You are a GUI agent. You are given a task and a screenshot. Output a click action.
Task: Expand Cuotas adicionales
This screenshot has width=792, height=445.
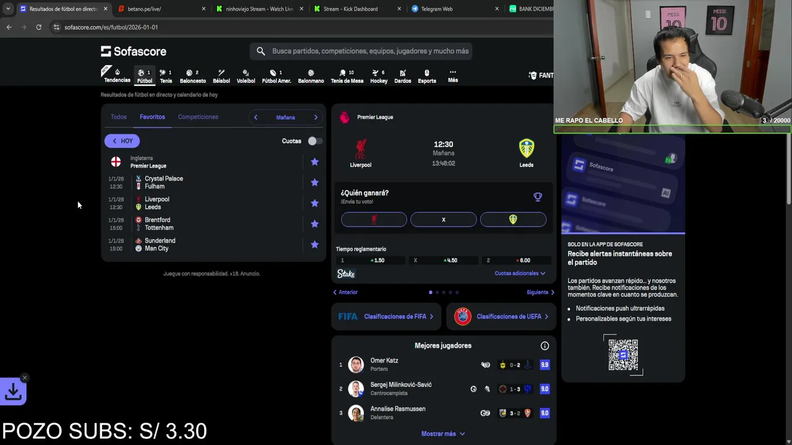tap(520, 273)
